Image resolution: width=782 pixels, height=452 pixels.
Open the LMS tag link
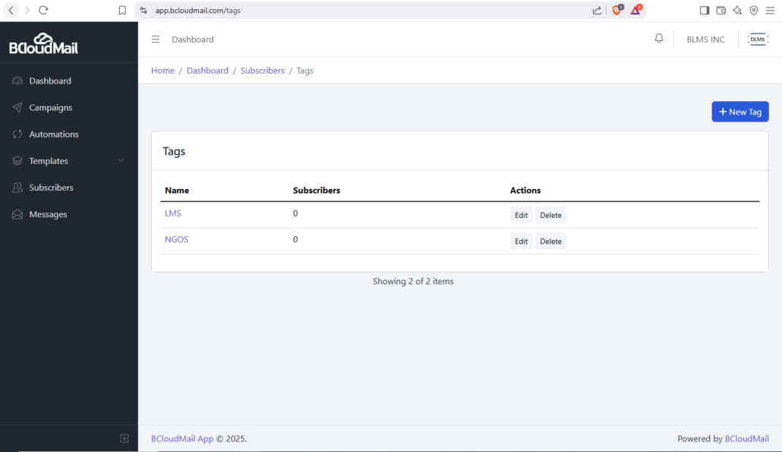point(173,213)
